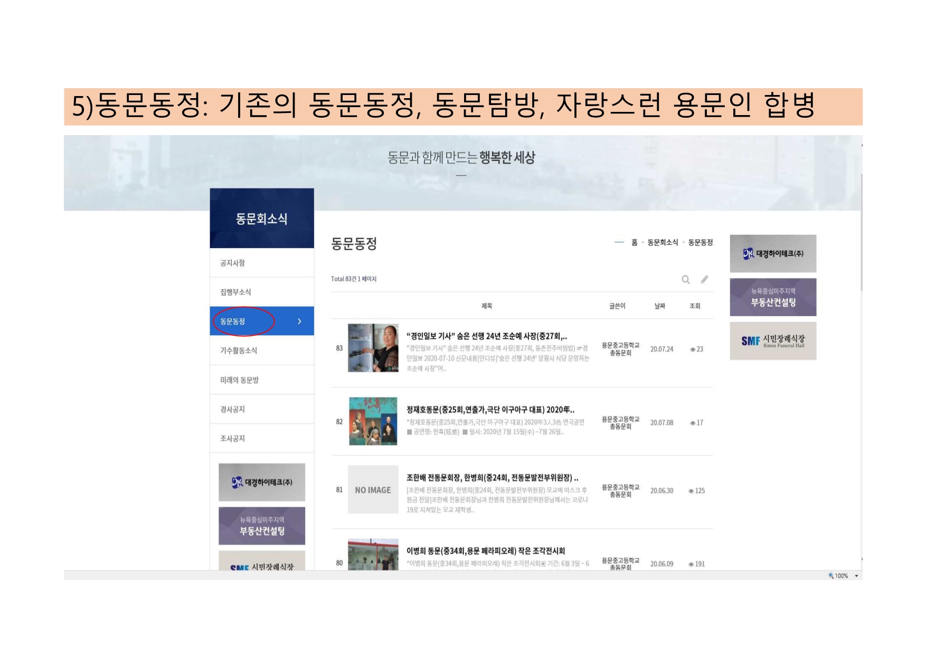Open post 조한배 전동문회장, 한병희 title
The width and height of the screenshot is (926, 654).
492,478
